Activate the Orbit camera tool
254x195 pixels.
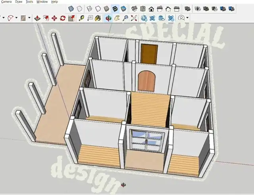(x=108, y=18)
